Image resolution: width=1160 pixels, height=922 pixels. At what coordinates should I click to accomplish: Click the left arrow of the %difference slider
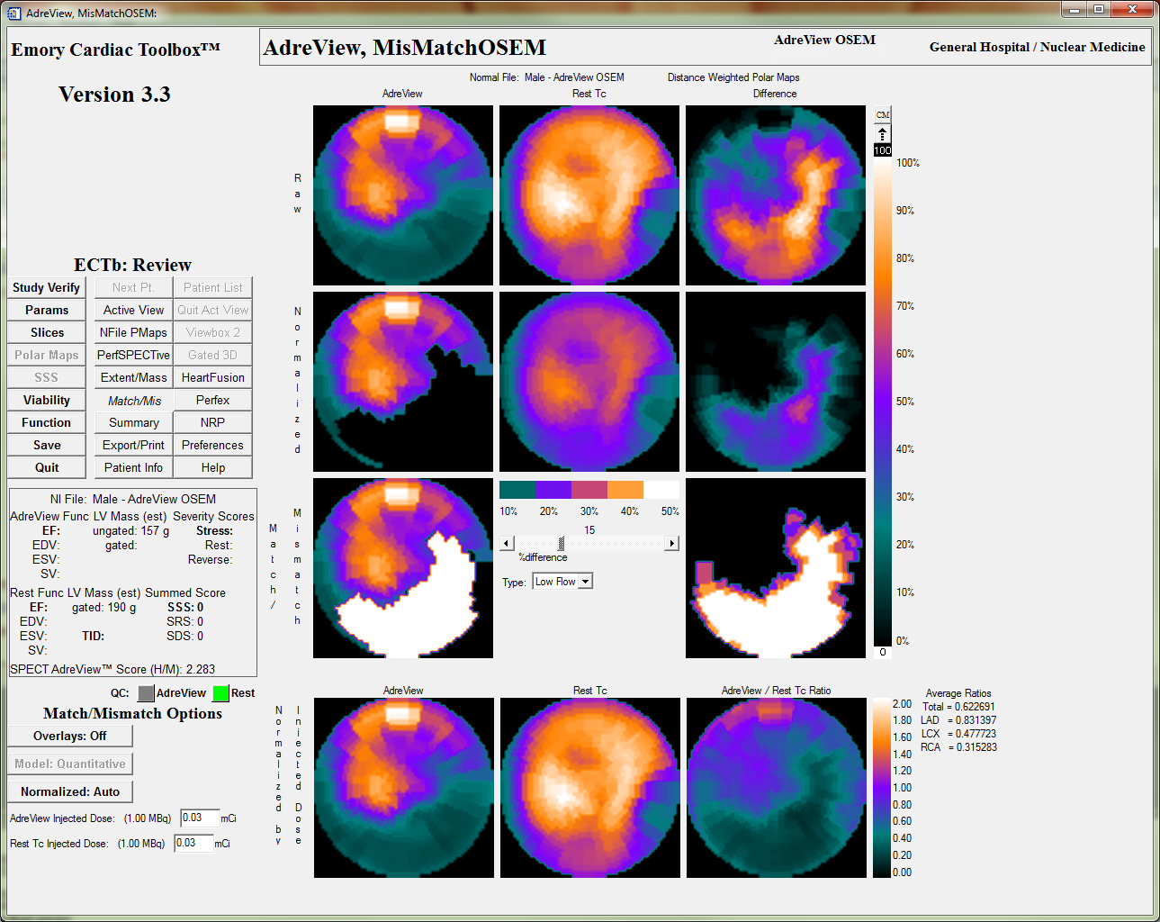(507, 543)
